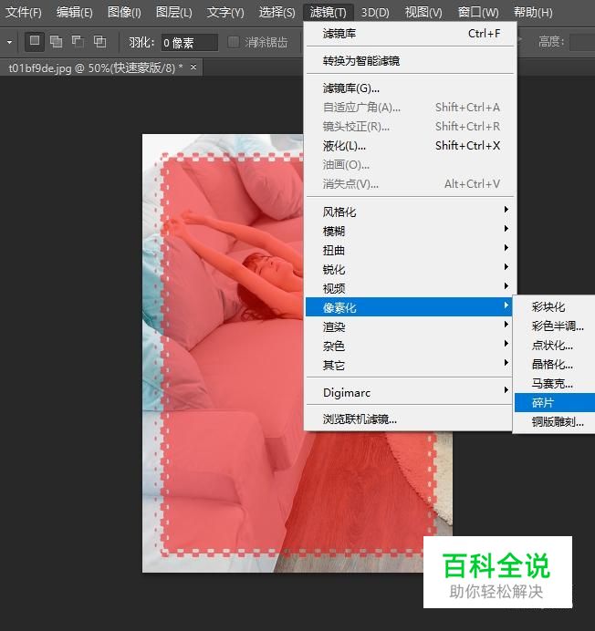This screenshot has height=631, width=595.
Task: Choose 转换为智能滤镜
Action: pos(411,61)
